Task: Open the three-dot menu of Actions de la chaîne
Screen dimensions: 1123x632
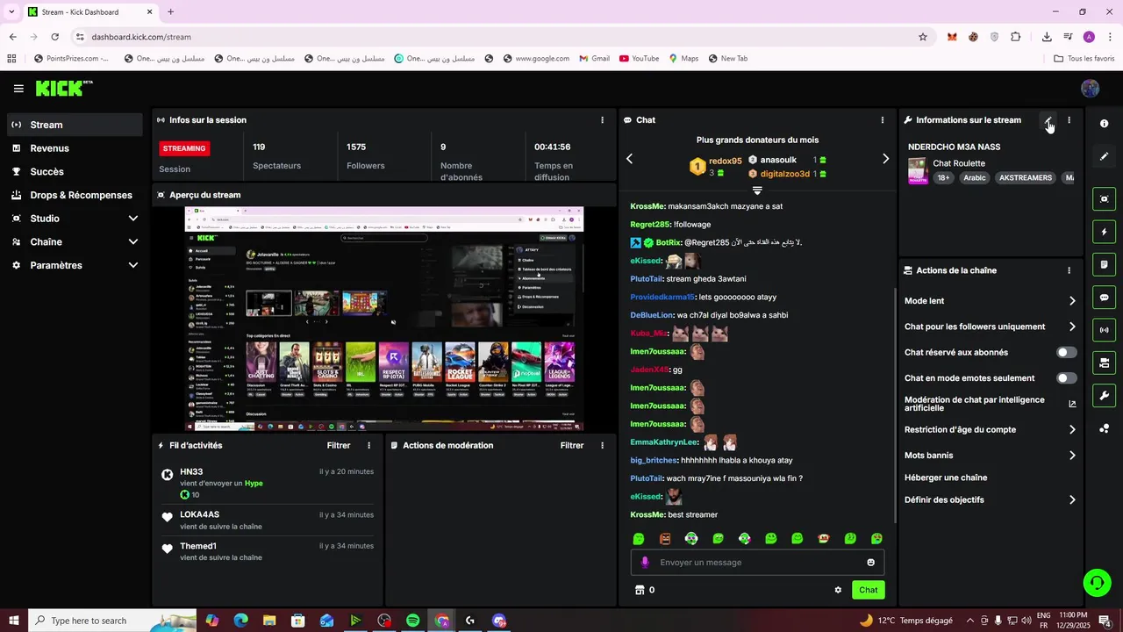Action: (1069, 270)
